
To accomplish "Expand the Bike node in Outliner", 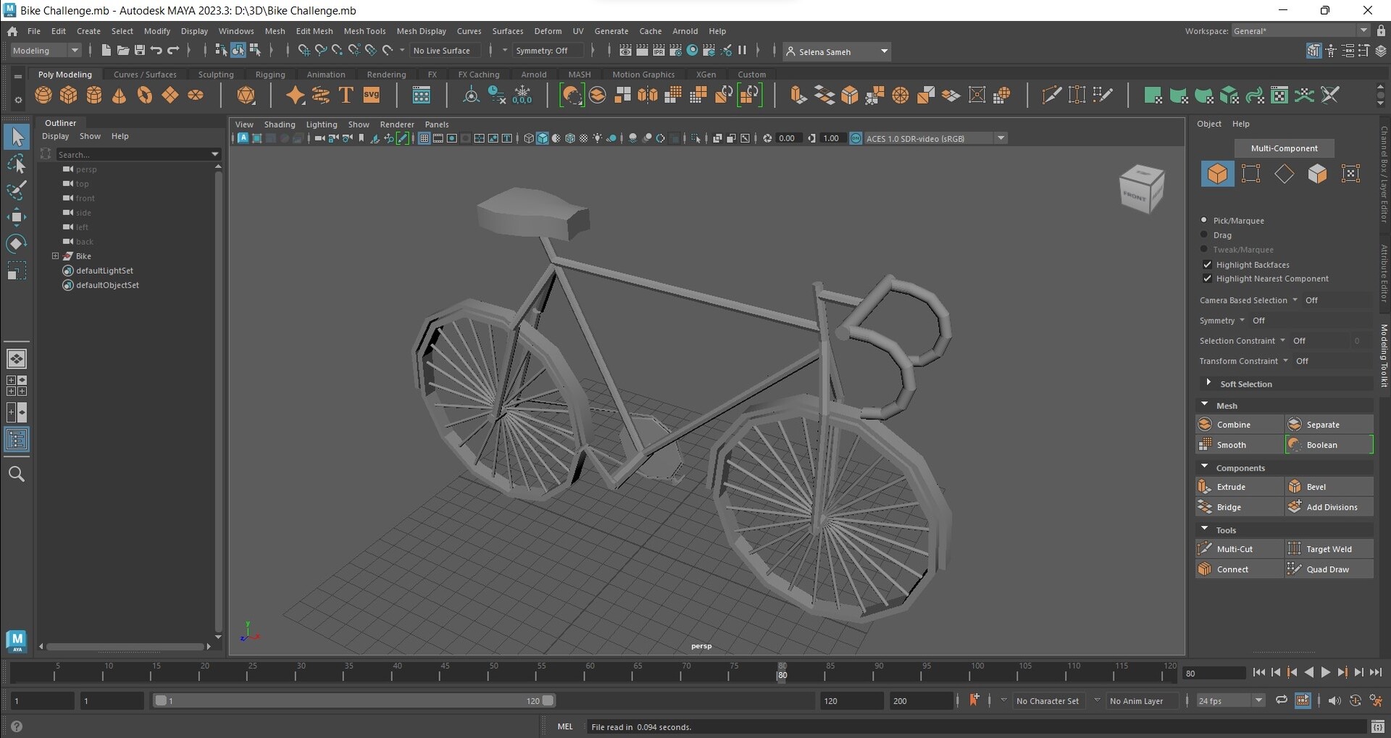I will [x=55, y=256].
